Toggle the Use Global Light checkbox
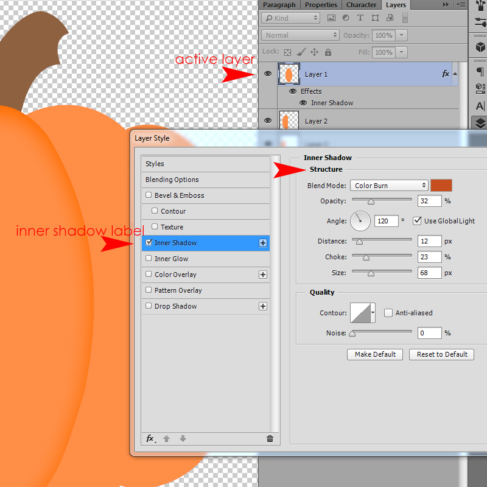Image resolution: width=487 pixels, height=487 pixels. point(417,221)
